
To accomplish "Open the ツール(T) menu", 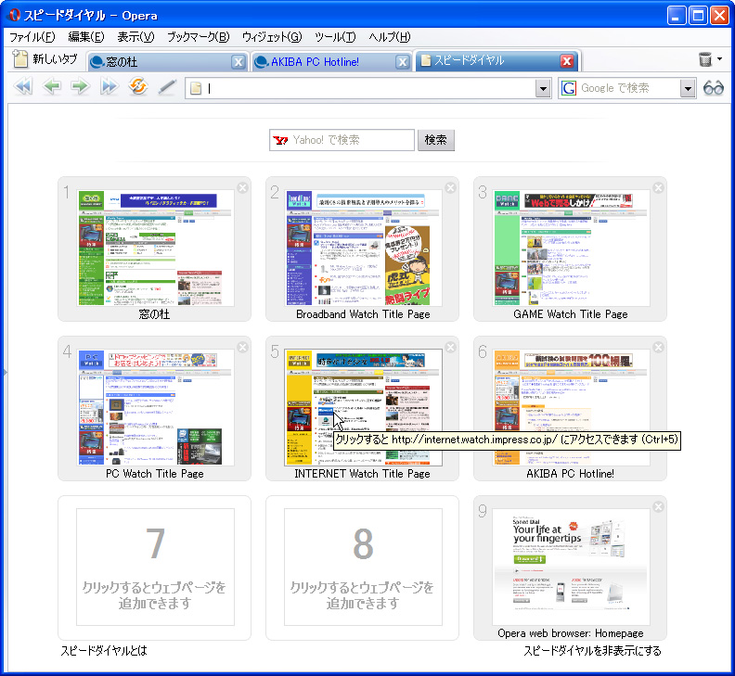I will coord(335,37).
